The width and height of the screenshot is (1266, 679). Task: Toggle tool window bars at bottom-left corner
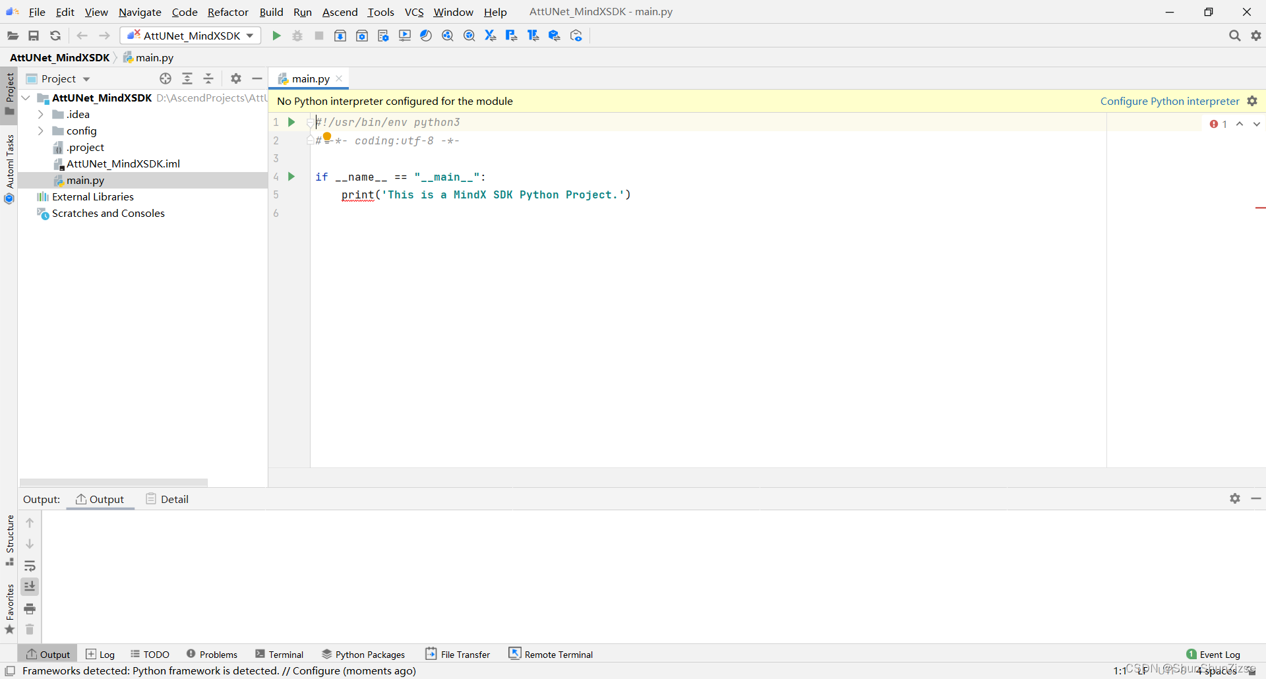point(10,671)
